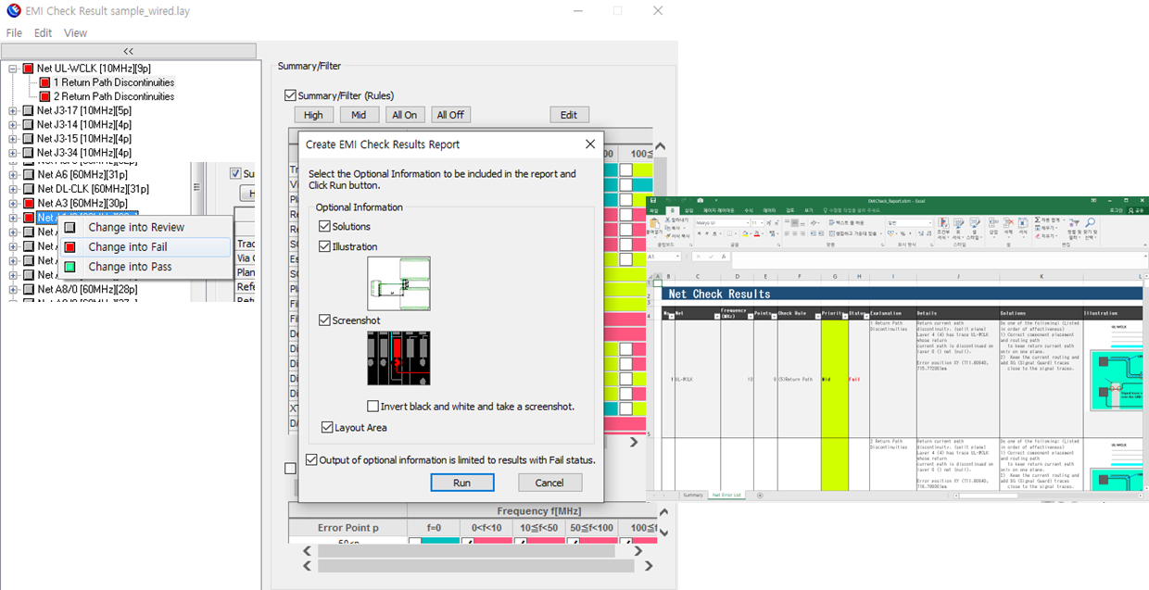Screen dimensions: 1149x590
Task: Click the gray status icon of Net J3-15
Action: (x=28, y=138)
